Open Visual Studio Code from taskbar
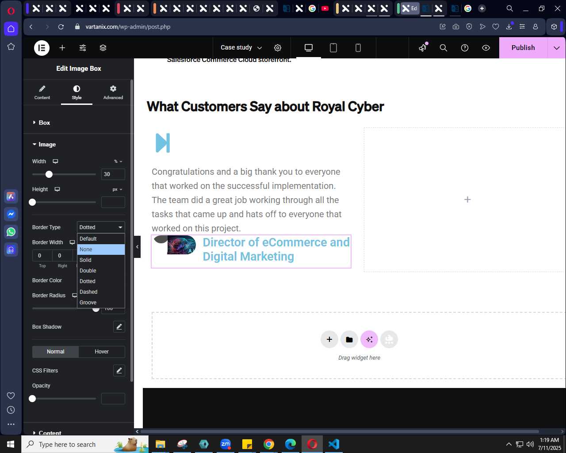Image resolution: width=566 pixels, height=453 pixels. pyautogui.click(x=334, y=444)
